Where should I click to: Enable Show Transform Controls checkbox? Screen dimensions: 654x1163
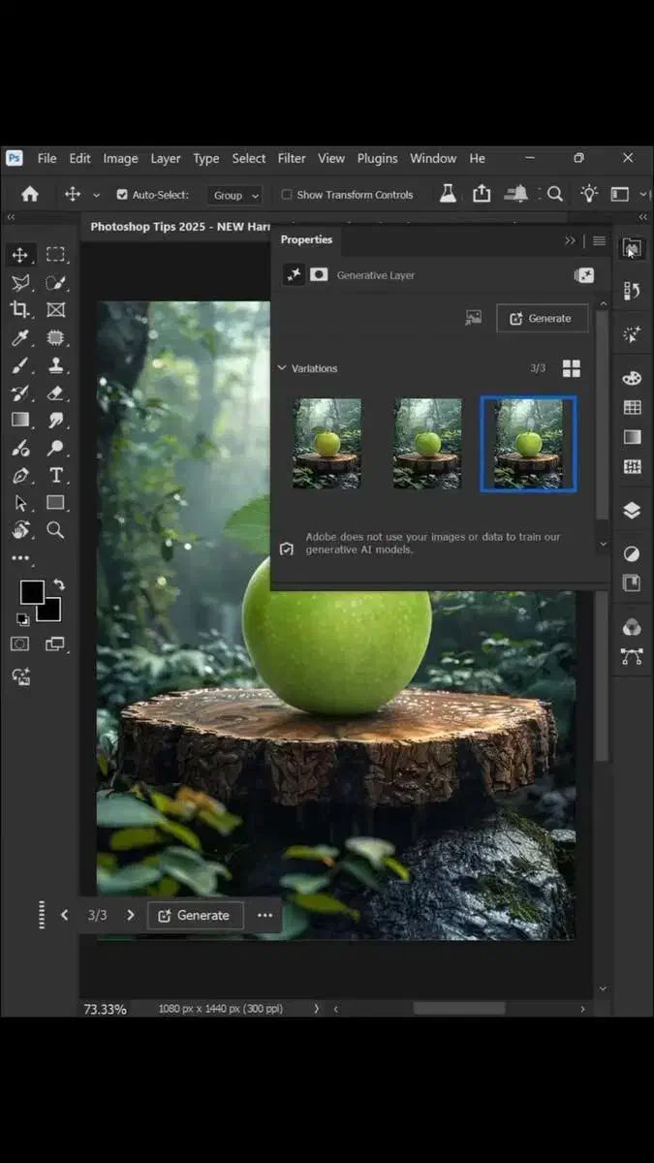(287, 195)
